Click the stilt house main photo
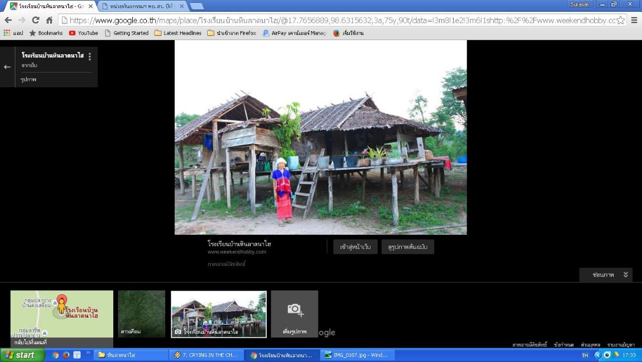 point(320,137)
